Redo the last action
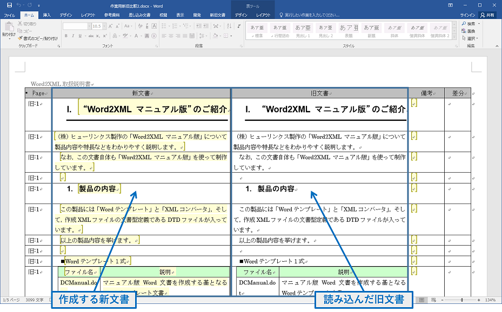This screenshot has width=502, height=312. pos(30,5)
